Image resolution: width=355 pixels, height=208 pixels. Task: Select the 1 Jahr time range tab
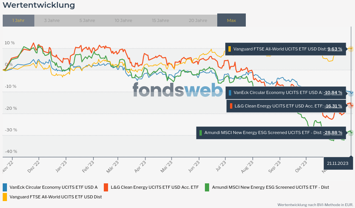(x=18, y=20)
